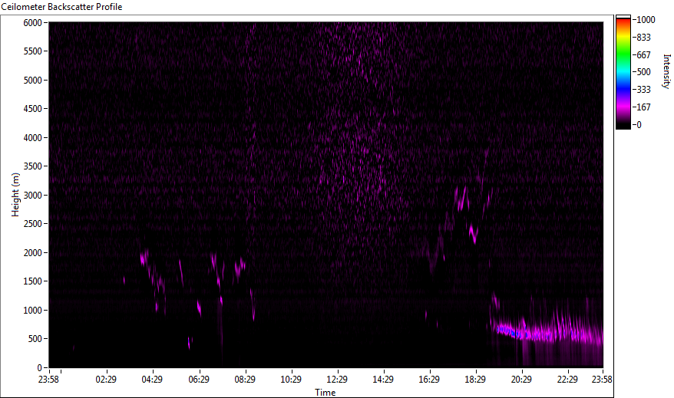
Task: Click the Time axis label
Action: click(x=325, y=393)
